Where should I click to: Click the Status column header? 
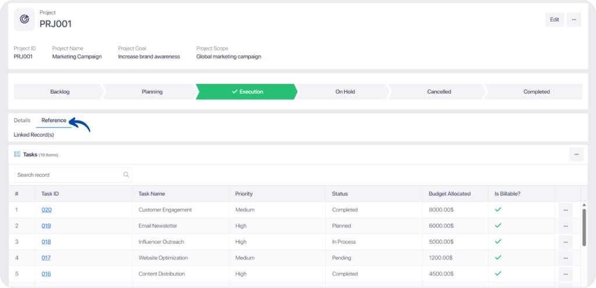pyautogui.click(x=340, y=194)
